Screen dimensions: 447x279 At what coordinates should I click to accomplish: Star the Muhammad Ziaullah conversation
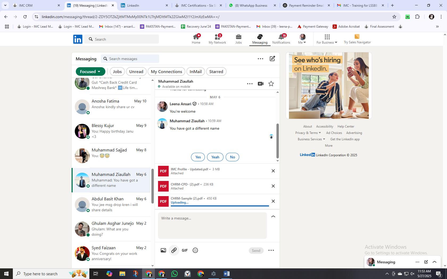pyautogui.click(x=271, y=84)
